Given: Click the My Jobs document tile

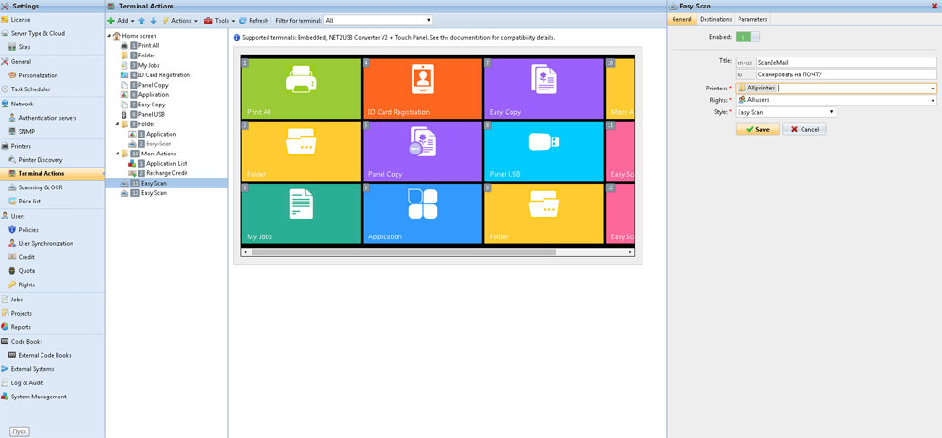Looking at the screenshot, I should click(301, 213).
